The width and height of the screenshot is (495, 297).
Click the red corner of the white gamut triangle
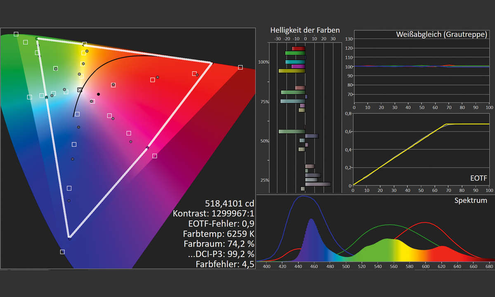211,63
